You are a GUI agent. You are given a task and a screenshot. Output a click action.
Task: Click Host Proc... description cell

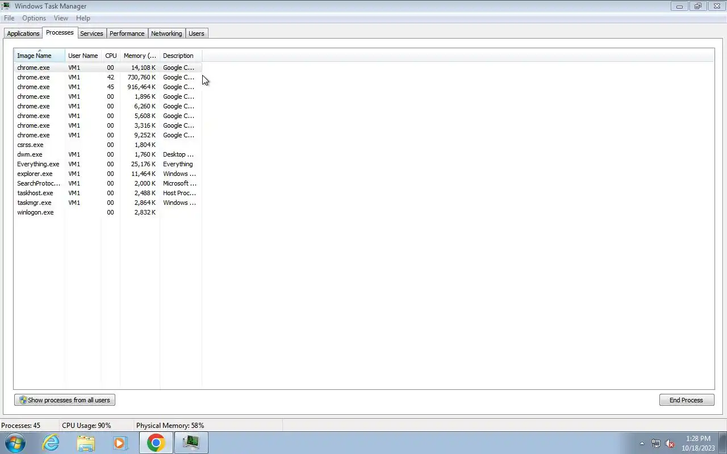click(179, 193)
